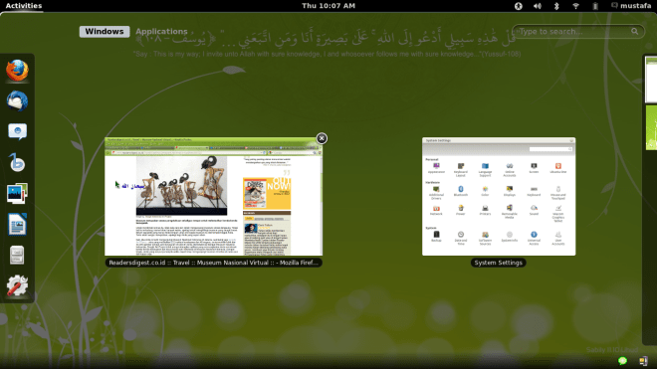Activate the Mozilla Firefox window thumbnail
This screenshot has width=657, height=369.
(214, 197)
